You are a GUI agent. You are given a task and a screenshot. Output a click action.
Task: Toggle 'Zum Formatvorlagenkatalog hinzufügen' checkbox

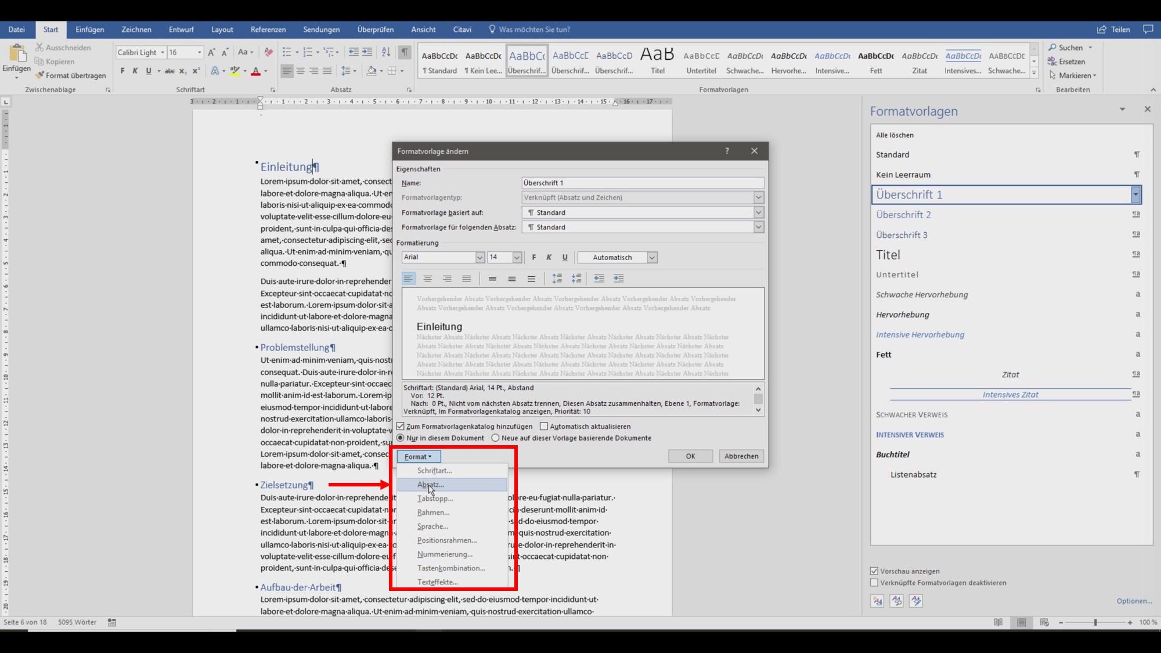[x=400, y=427]
